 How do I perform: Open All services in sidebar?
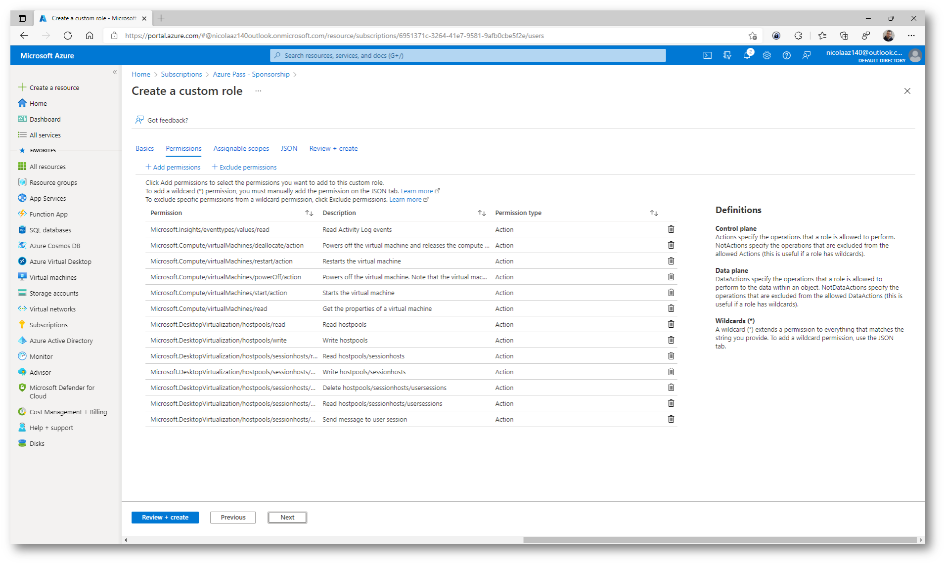tap(45, 135)
